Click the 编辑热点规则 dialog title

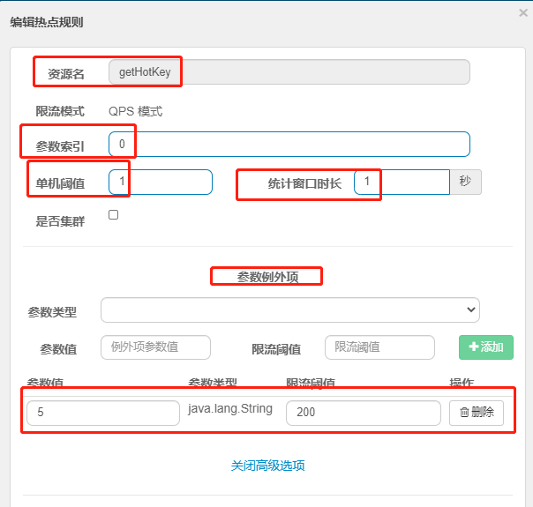coord(47,22)
